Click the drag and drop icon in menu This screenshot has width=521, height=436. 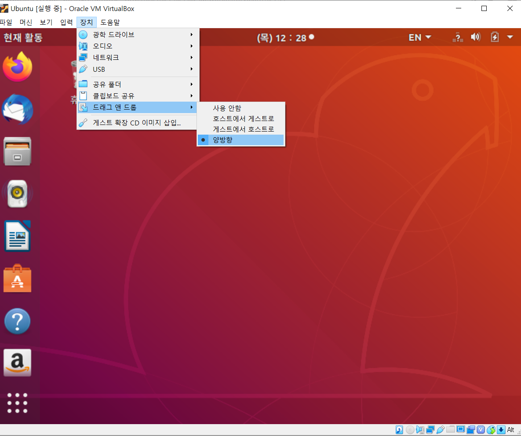click(83, 107)
